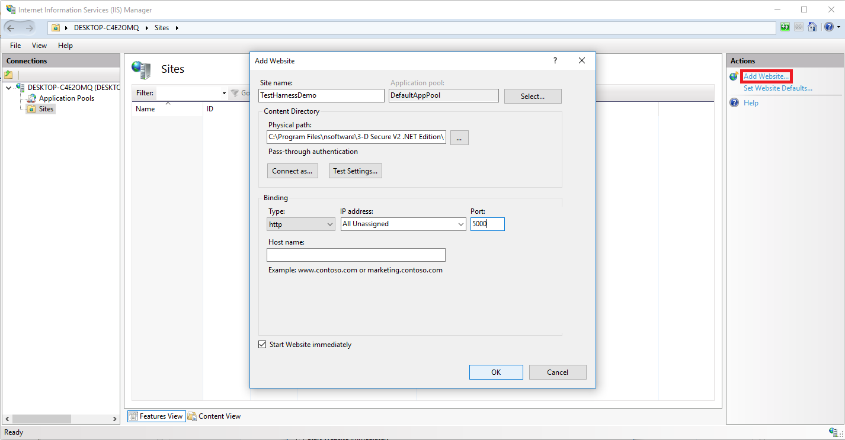Click into the Physical path field

[356, 137]
